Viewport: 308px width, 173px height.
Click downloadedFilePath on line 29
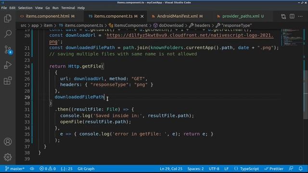pyautogui.click(x=79, y=97)
